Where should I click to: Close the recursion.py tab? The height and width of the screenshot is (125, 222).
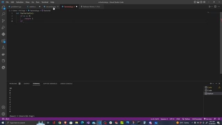point(58,7)
